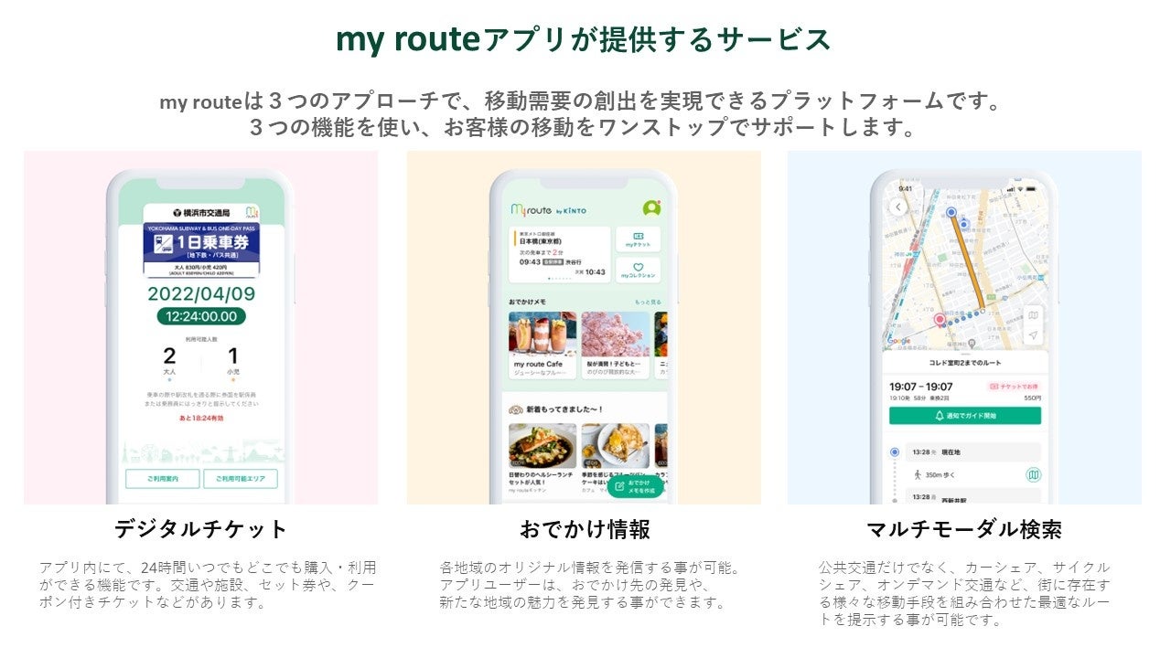Open the my route Cafe card

(x=543, y=345)
